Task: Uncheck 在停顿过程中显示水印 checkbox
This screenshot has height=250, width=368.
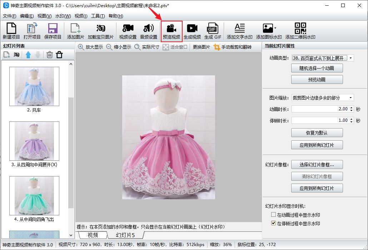Action: tap(274, 224)
